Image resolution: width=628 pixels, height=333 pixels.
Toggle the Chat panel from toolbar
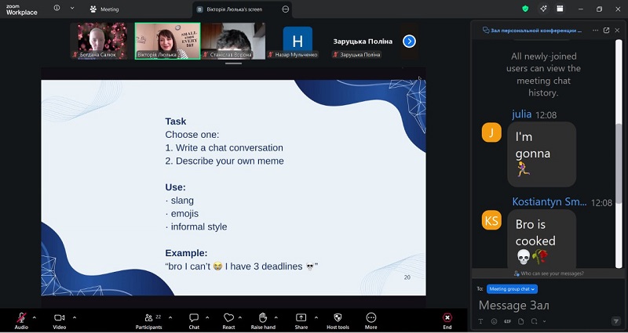pyautogui.click(x=194, y=317)
